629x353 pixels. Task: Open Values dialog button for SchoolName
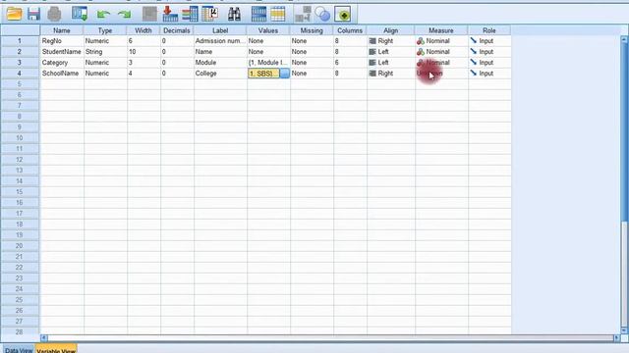tap(284, 74)
